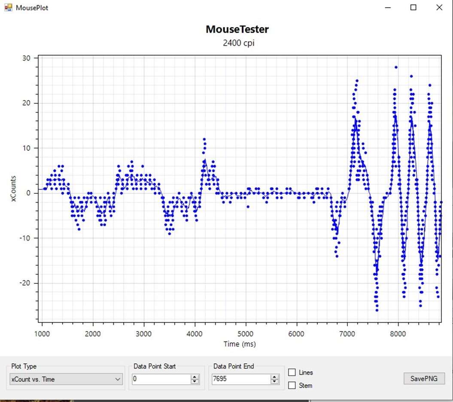The image size is (453, 402).
Task: Close the MousePlot window
Action: click(439, 7)
